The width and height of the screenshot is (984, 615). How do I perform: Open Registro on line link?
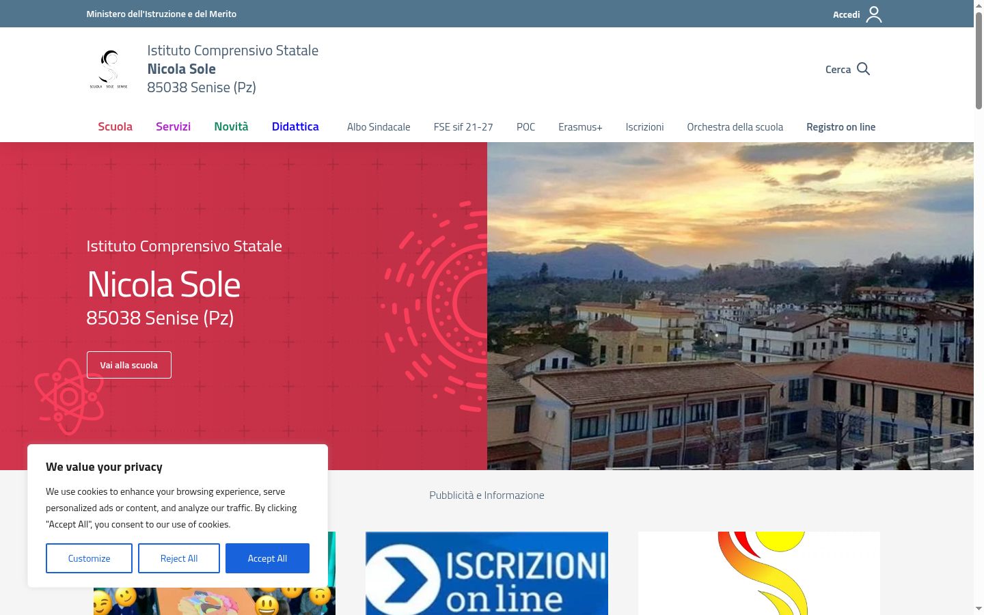point(840,127)
